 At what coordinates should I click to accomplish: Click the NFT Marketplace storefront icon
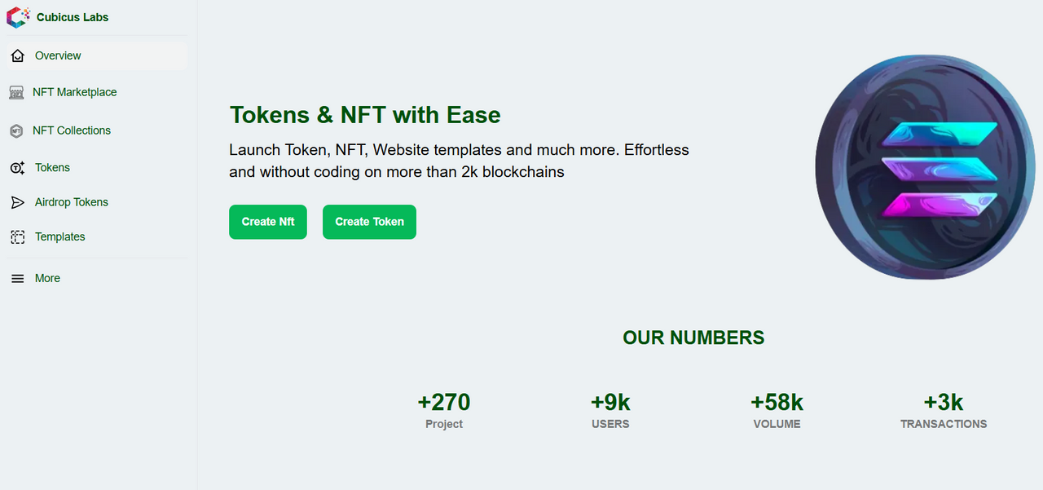point(16,92)
